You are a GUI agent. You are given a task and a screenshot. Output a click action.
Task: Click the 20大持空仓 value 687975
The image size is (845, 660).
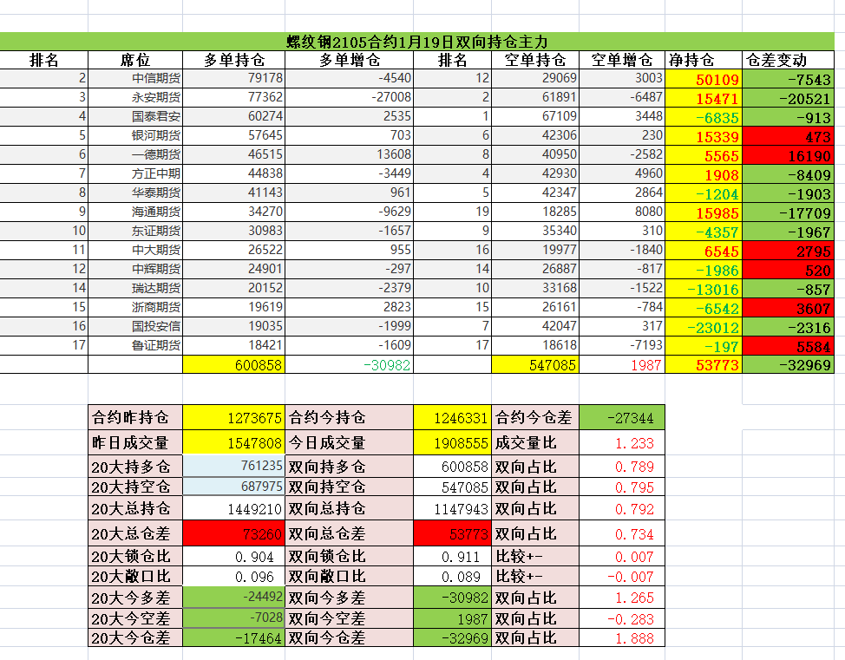point(234,487)
